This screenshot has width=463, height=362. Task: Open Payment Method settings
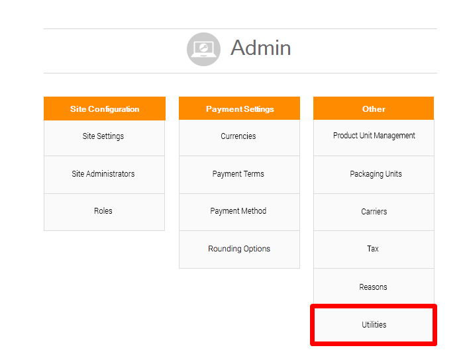coord(238,211)
